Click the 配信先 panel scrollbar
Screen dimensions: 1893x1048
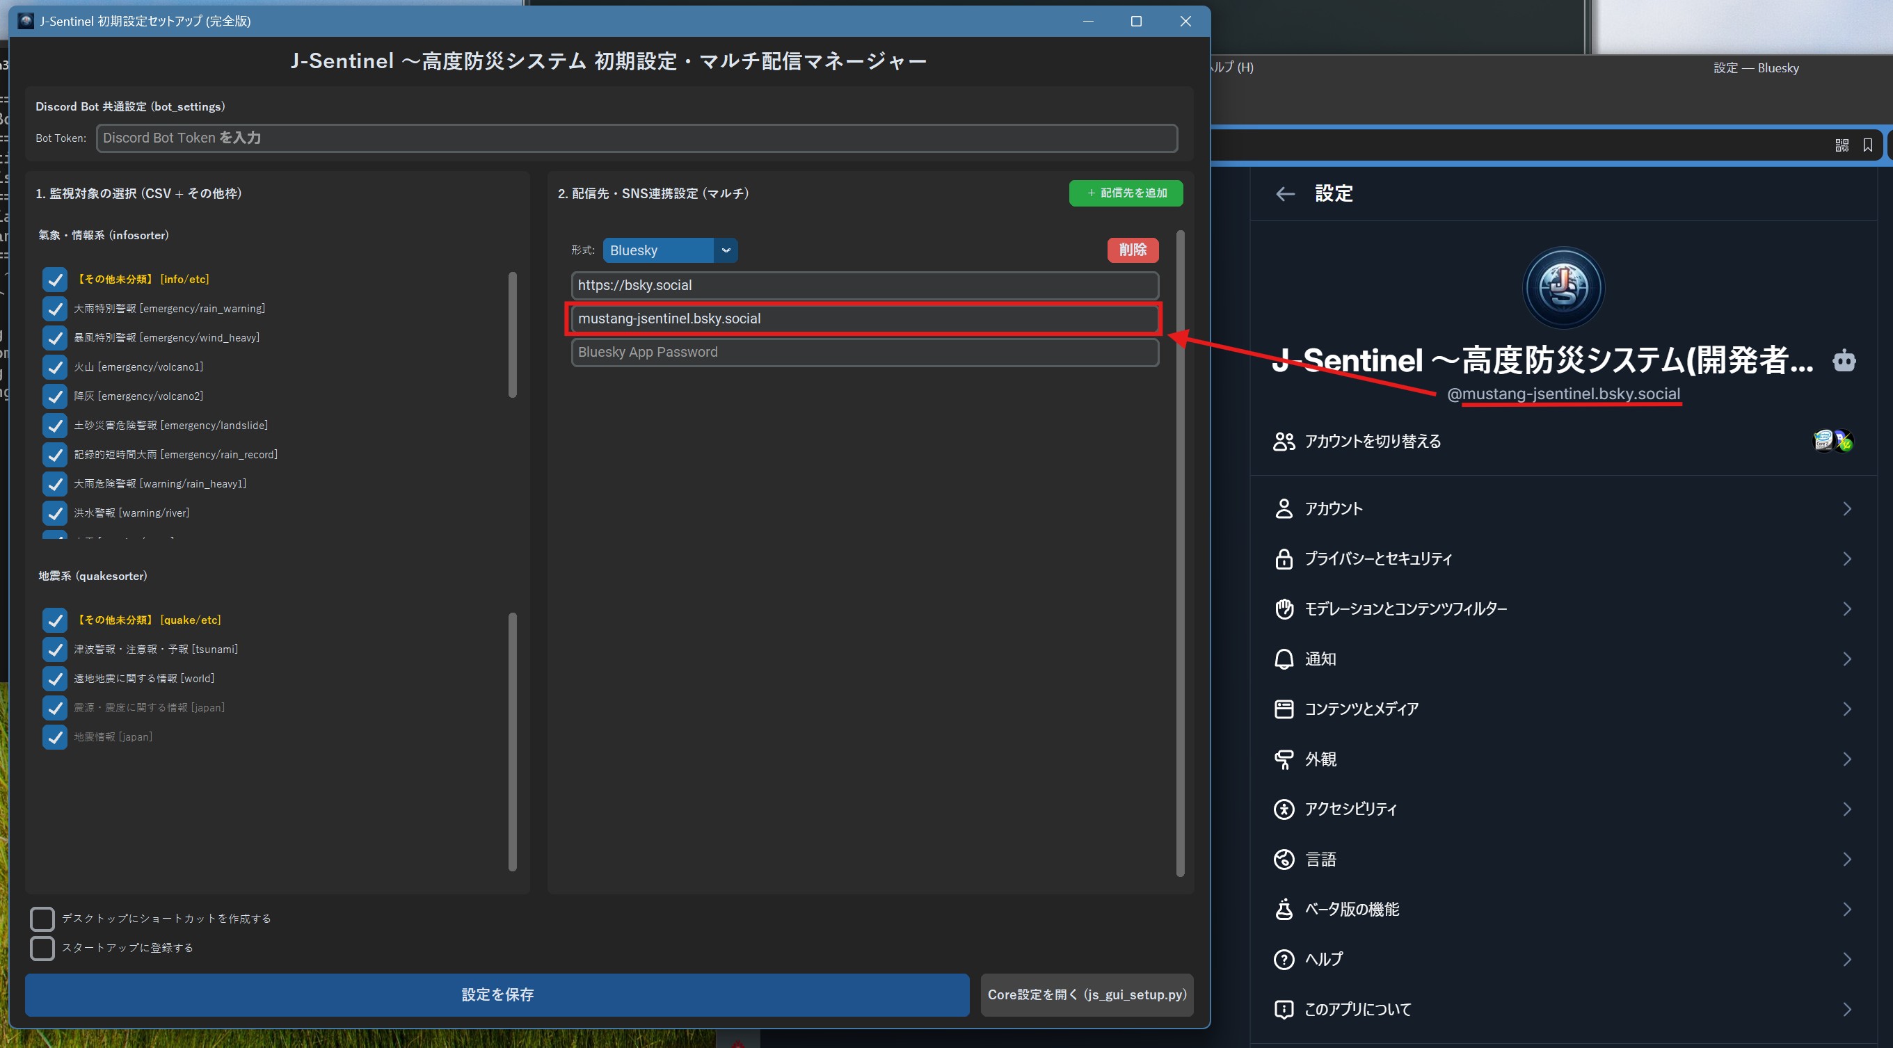click(x=1180, y=553)
